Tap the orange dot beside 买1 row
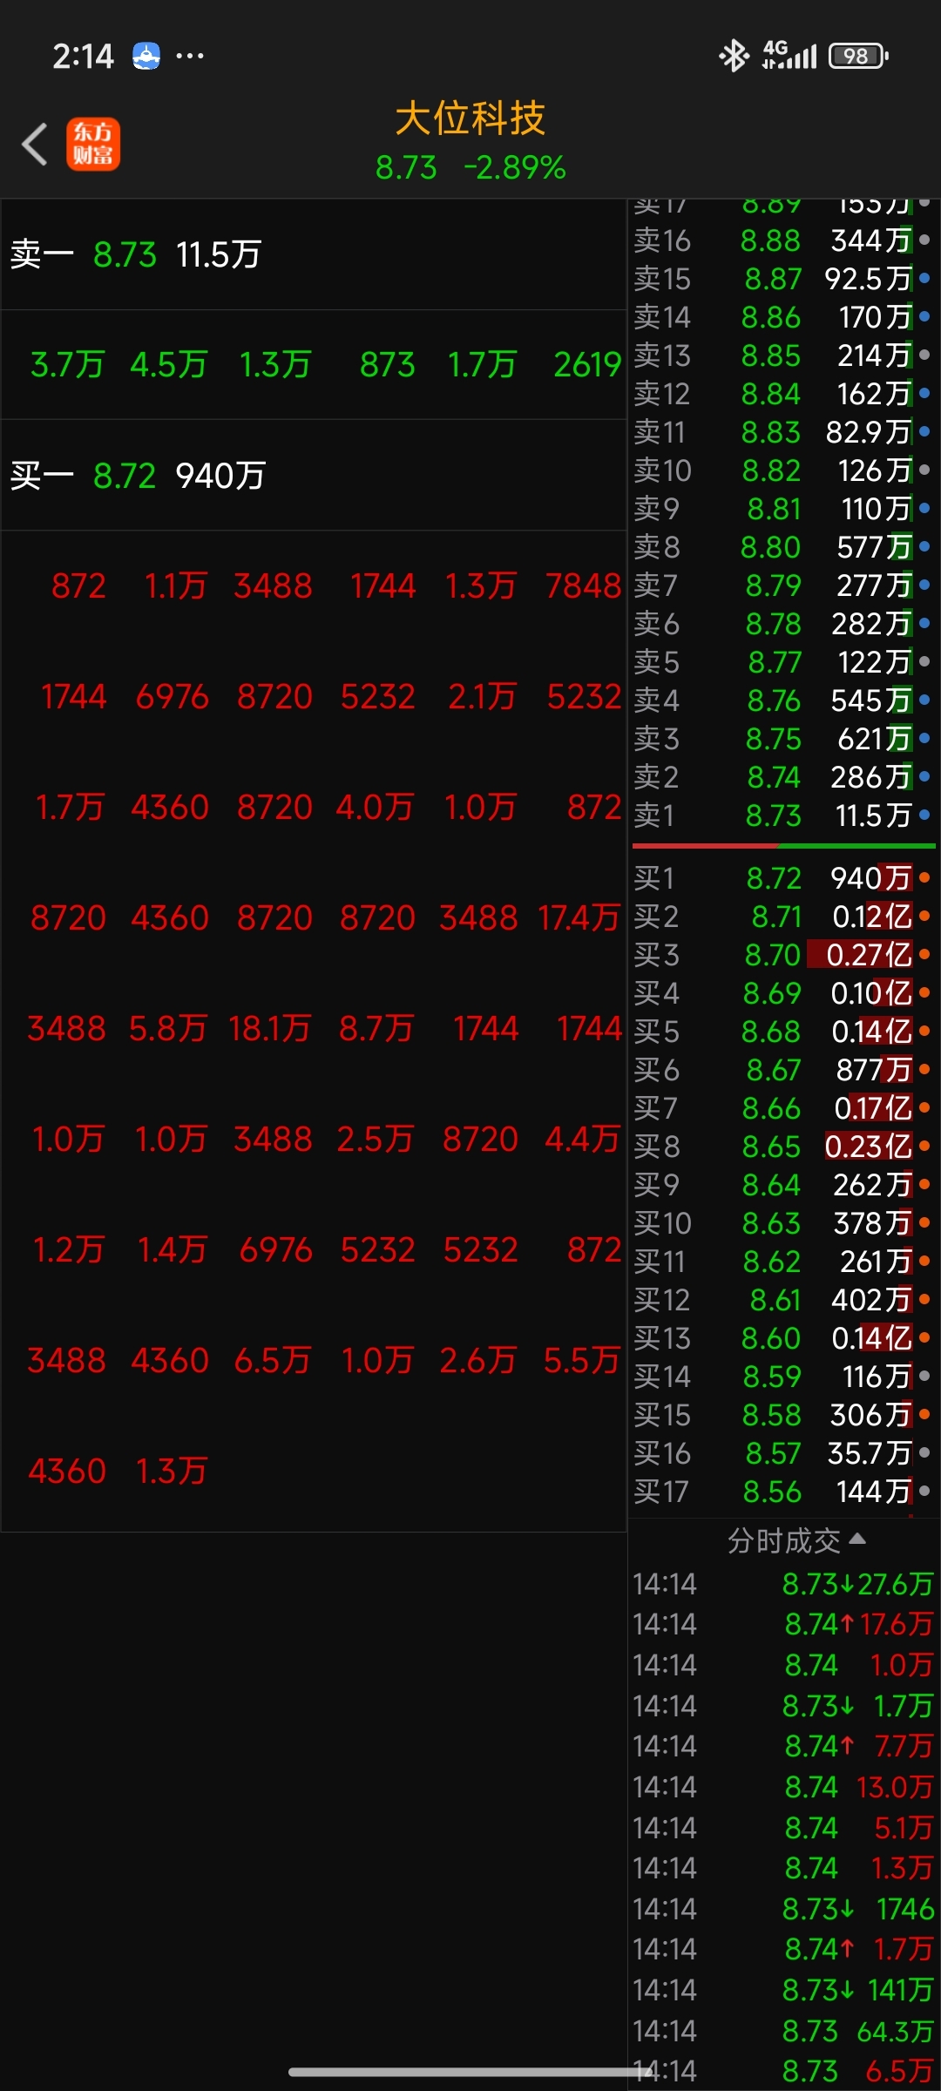The image size is (941, 2091). point(924,877)
